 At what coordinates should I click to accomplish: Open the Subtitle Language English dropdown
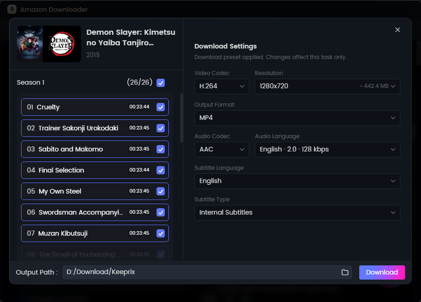[x=297, y=181]
